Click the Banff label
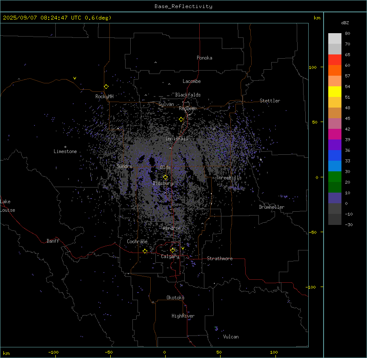This screenshot has height=358, width=367. (53, 241)
